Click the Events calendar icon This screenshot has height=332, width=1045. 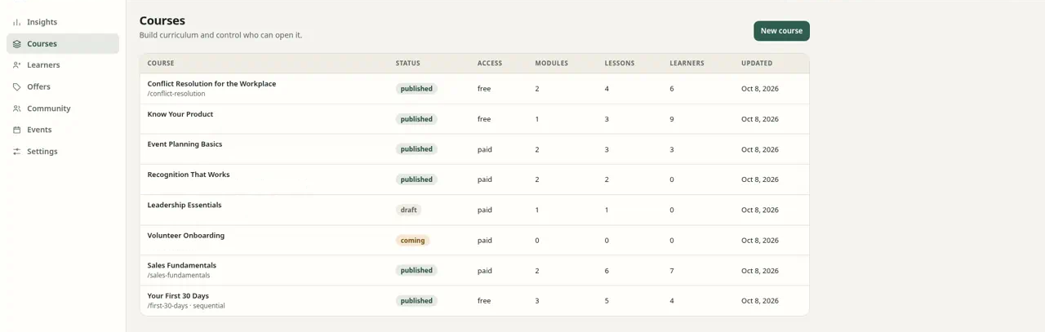17,130
